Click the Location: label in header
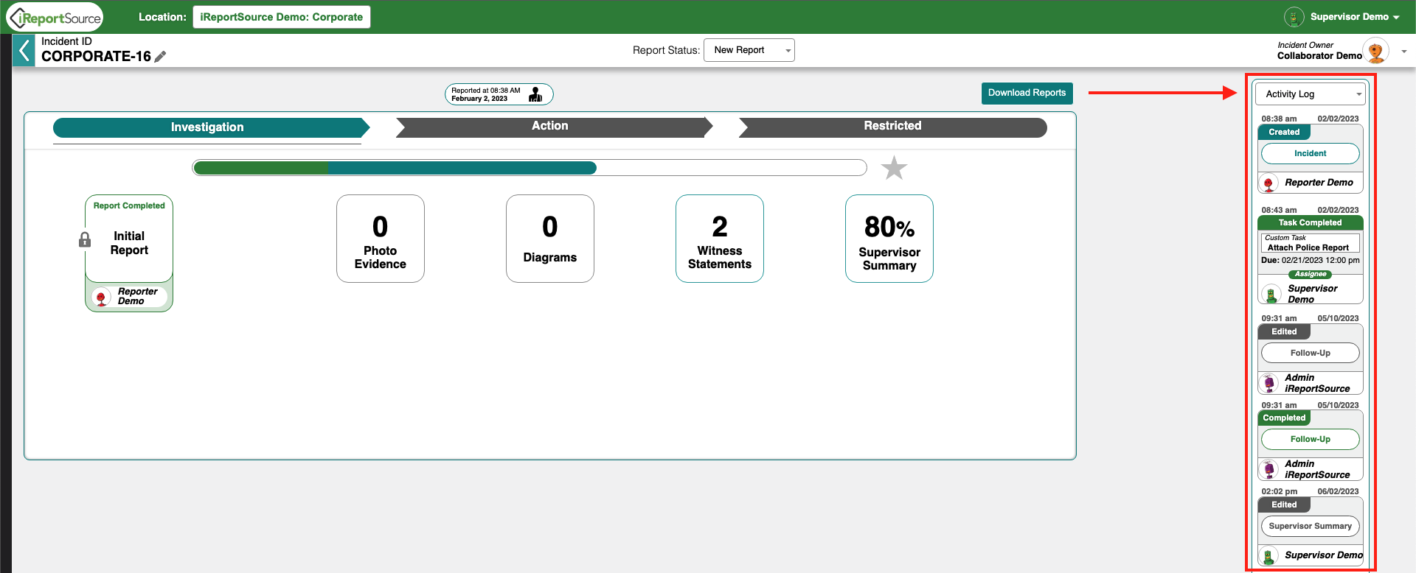The height and width of the screenshot is (573, 1416). coord(162,17)
